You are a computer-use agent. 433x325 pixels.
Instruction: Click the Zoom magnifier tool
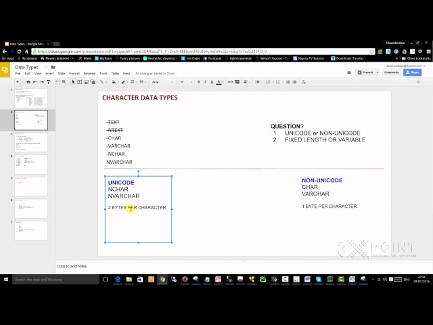64,82
